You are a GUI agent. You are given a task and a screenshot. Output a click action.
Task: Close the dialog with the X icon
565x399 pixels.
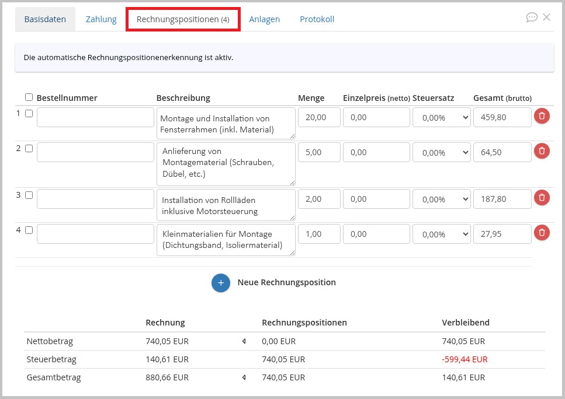547,17
